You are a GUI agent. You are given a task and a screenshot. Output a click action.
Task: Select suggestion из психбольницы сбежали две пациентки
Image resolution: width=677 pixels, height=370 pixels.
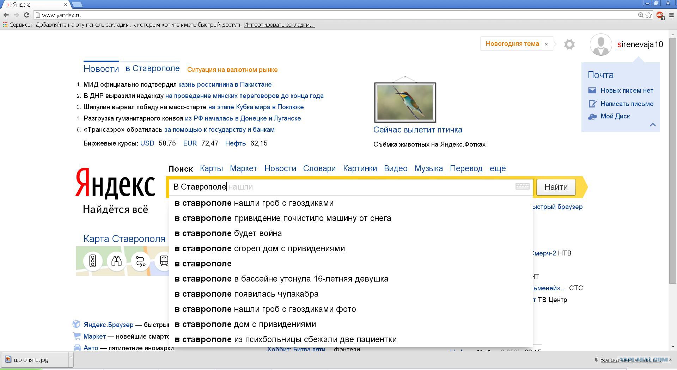(351, 339)
